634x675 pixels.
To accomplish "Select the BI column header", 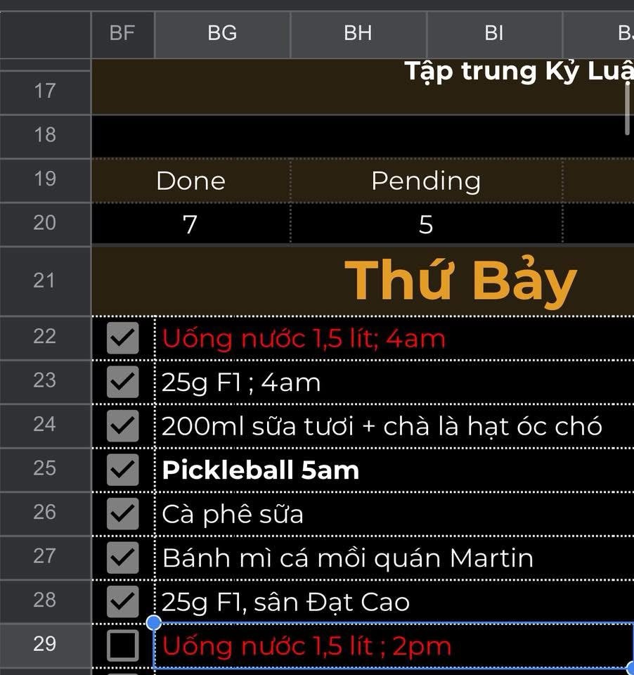I will pyautogui.click(x=494, y=33).
